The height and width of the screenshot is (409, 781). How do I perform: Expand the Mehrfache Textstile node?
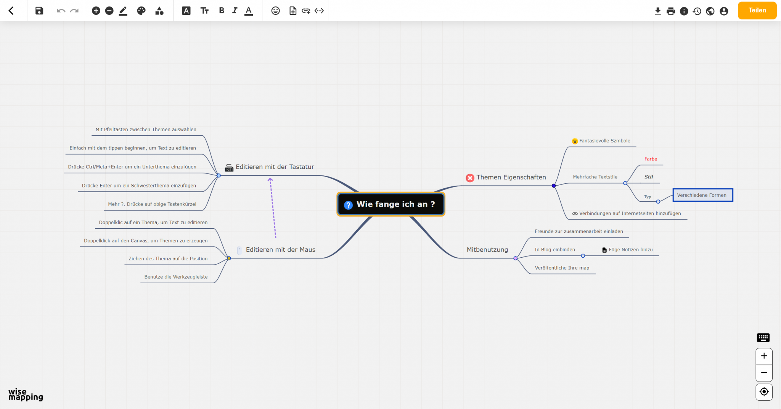point(625,183)
